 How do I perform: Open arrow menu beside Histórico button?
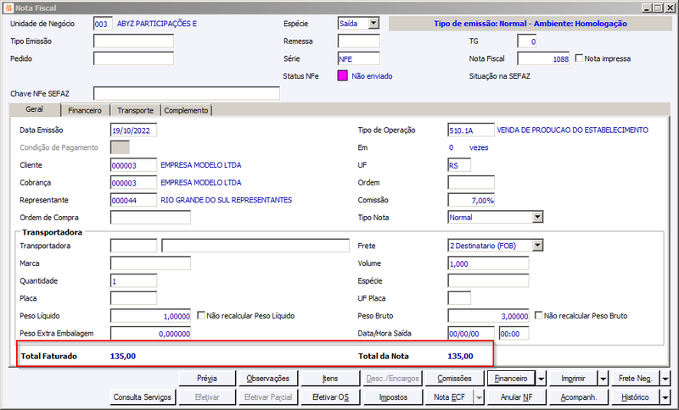665,397
